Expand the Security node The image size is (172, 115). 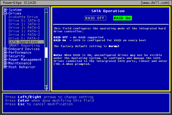[x=5, y=56]
